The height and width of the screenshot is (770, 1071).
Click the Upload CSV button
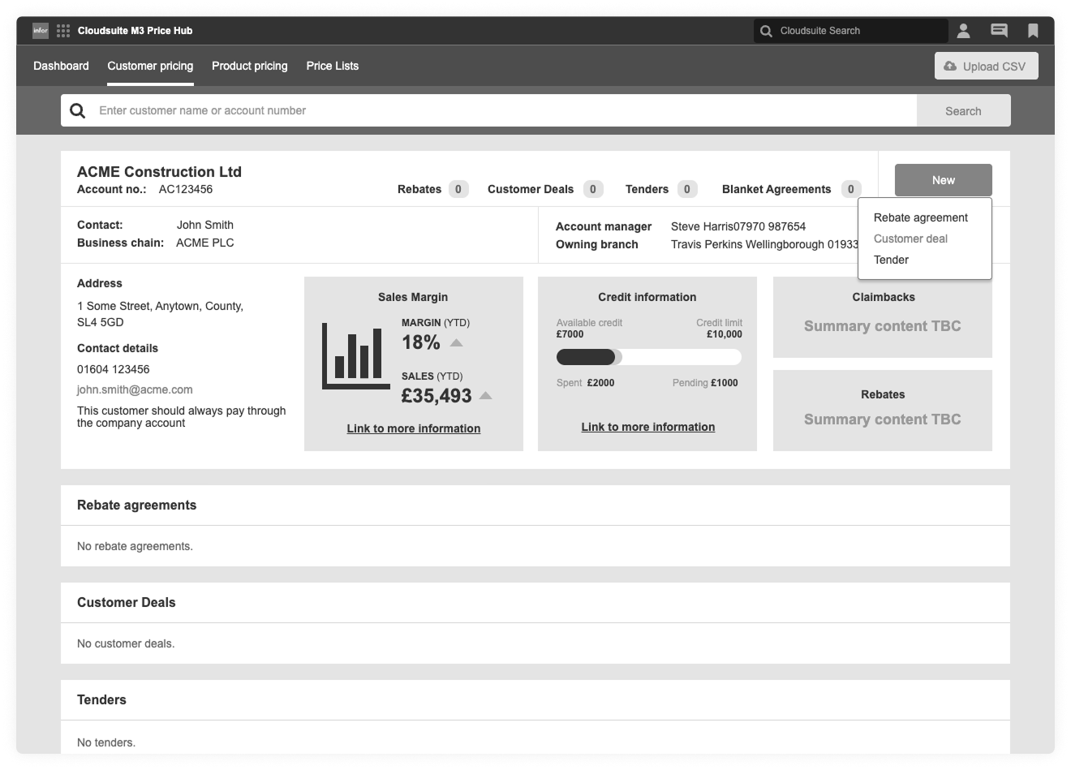coord(987,66)
